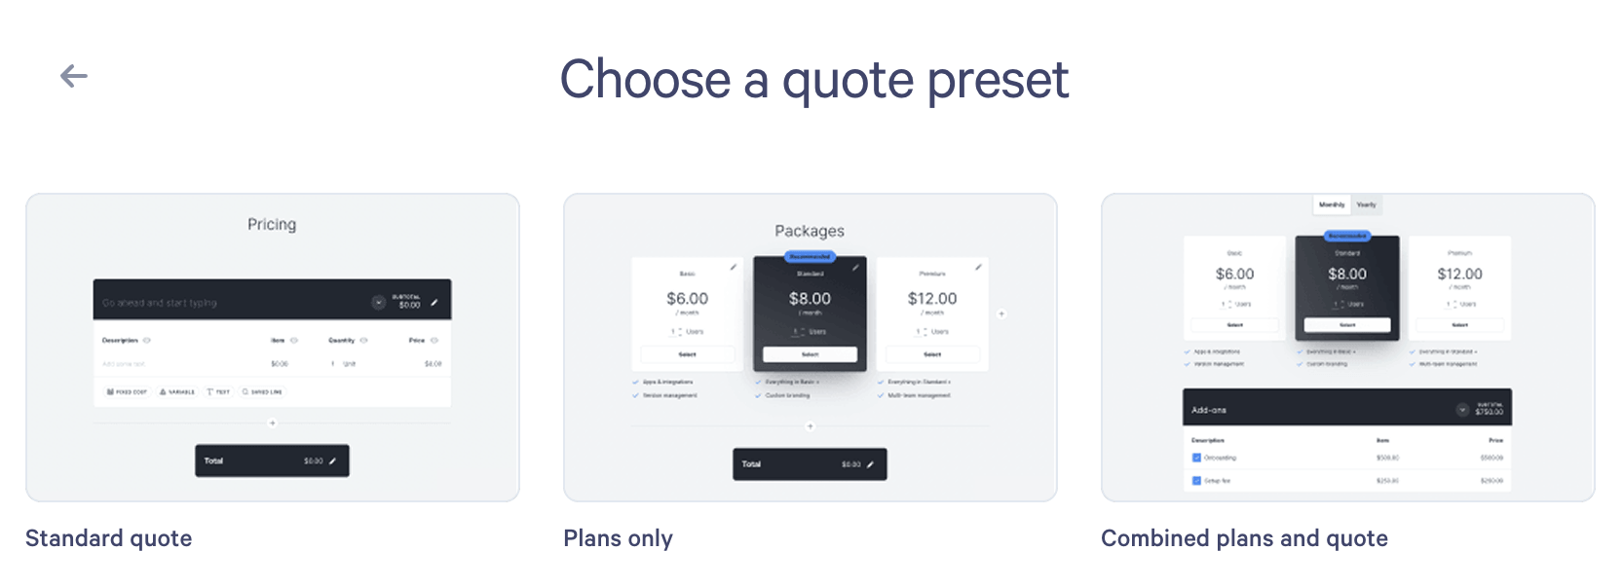Choose the Plans only preset thumbnail
Viewport: 1623px width, 588px height.
tap(811, 348)
